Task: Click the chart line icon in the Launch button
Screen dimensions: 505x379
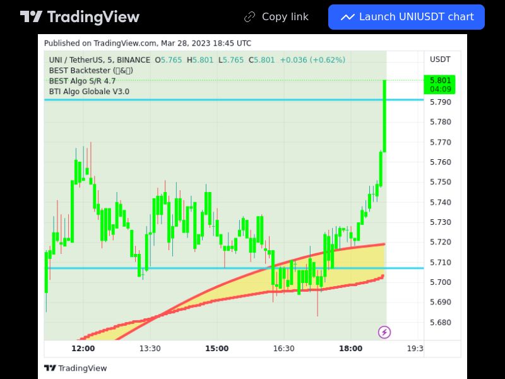Action: pyautogui.click(x=348, y=17)
